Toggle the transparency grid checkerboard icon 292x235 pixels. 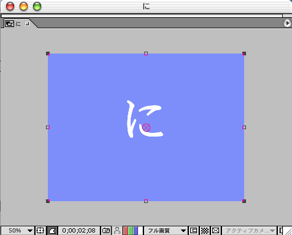pos(205,231)
